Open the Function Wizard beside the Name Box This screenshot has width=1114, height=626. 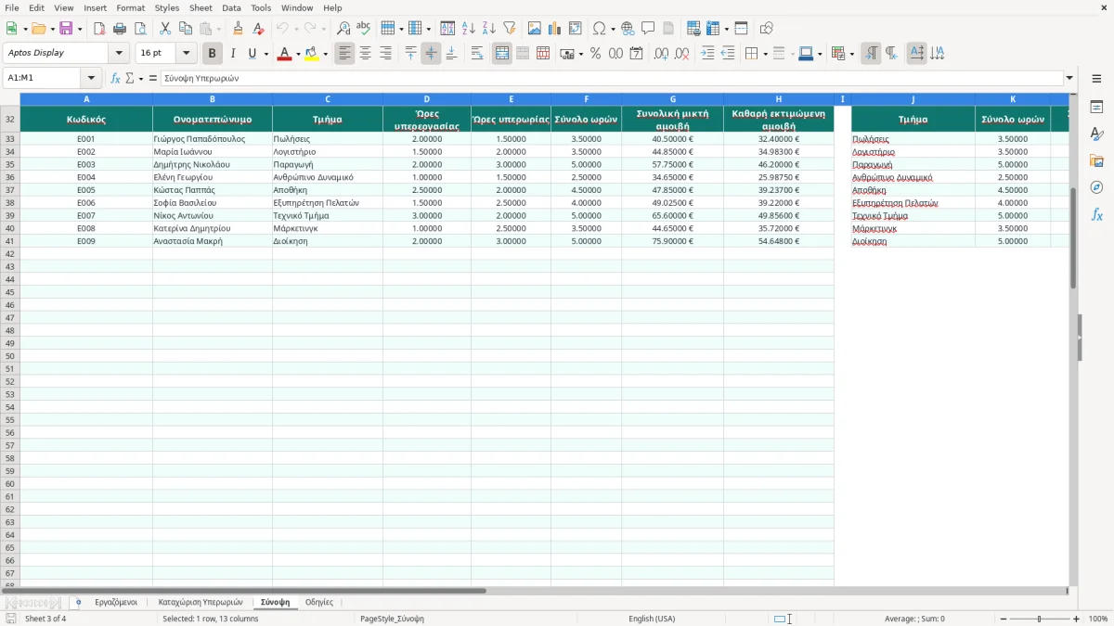click(115, 79)
